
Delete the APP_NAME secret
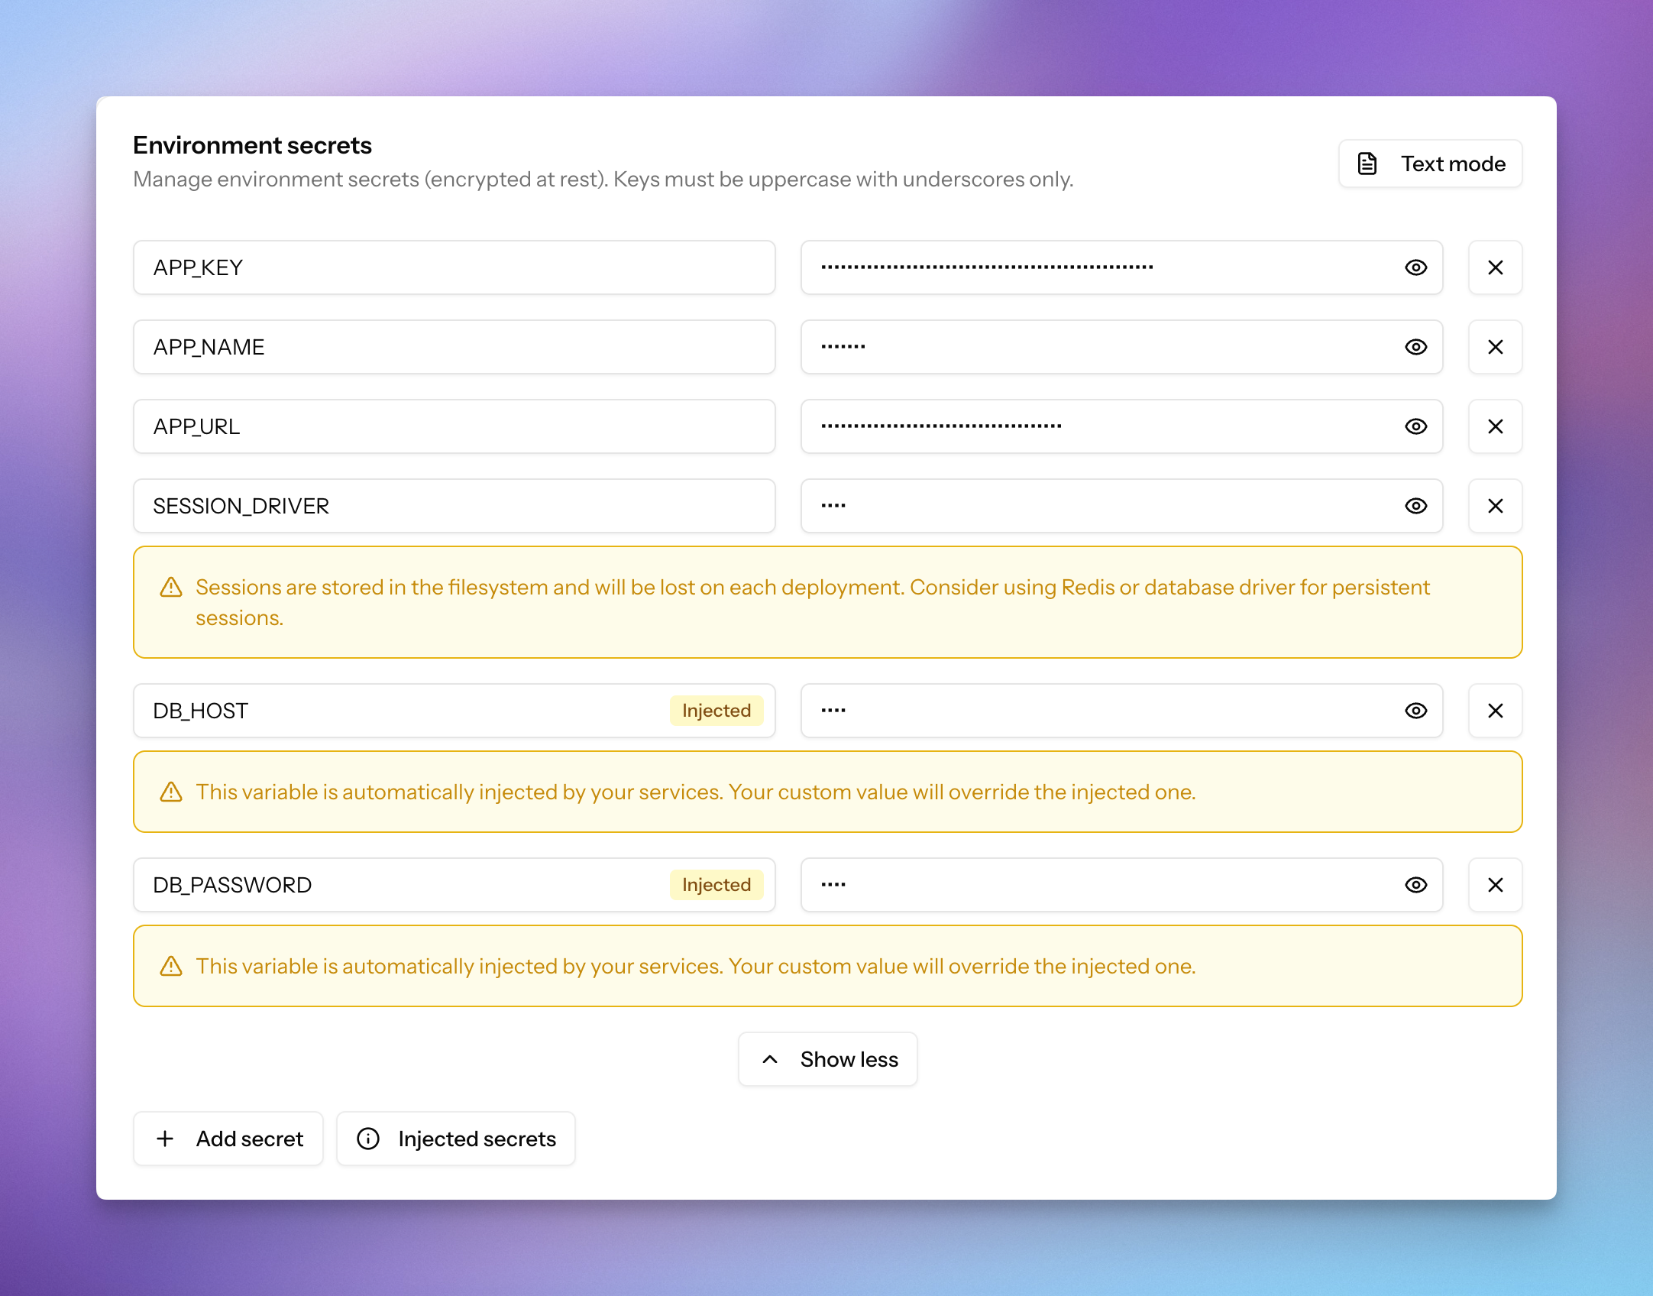click(1495, 347)
